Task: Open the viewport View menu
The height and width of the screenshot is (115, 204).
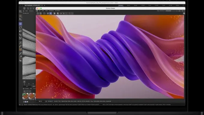Action: [x=26, y=11]
